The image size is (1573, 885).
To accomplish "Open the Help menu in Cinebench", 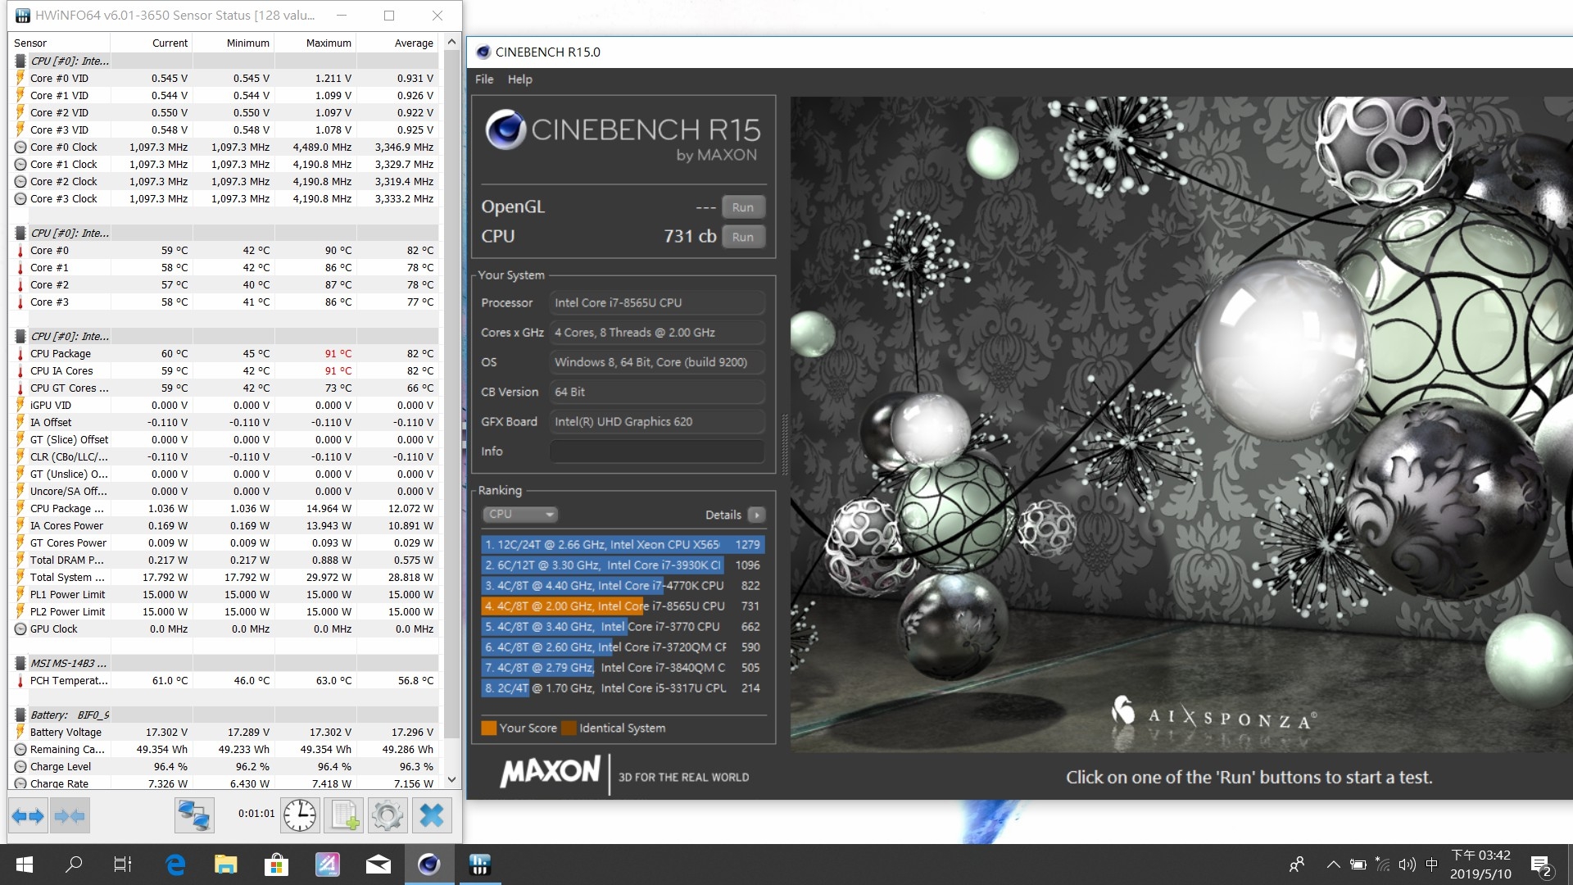I will click(x=519, y=79).
